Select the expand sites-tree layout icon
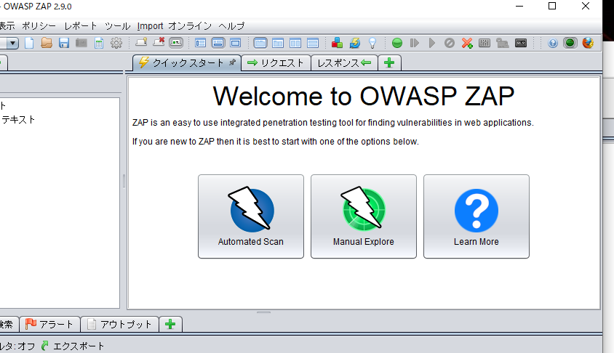This screenshot has width=614, height=353. point(201,43)
